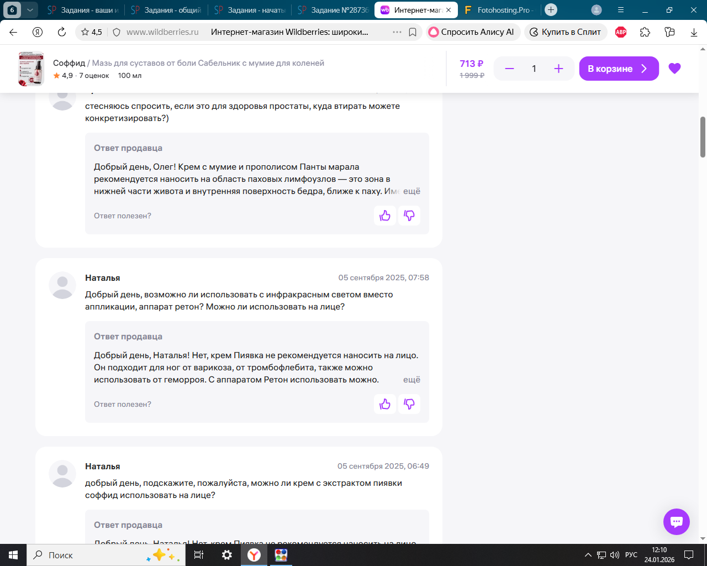Screen dimensions: 707x566
Task: Go back with the browser back arrow
Action: (14, 32)
